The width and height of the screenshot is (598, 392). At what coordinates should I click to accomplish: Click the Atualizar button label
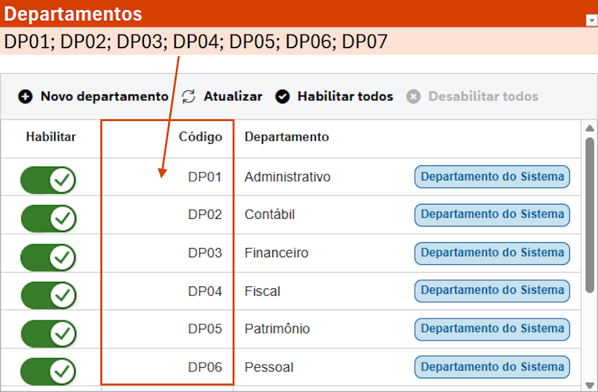point(233,96)
